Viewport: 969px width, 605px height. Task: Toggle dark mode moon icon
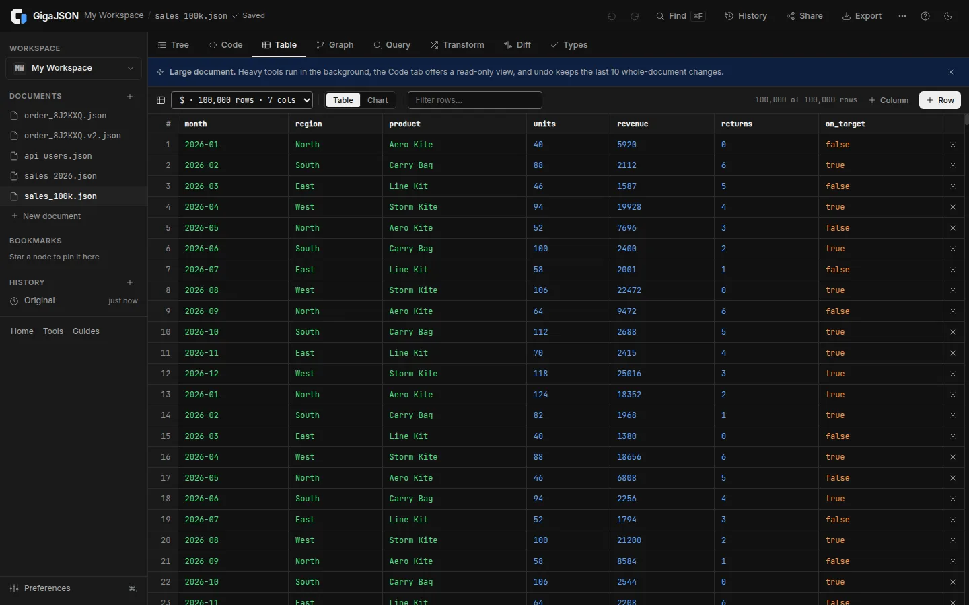(948, 16)
